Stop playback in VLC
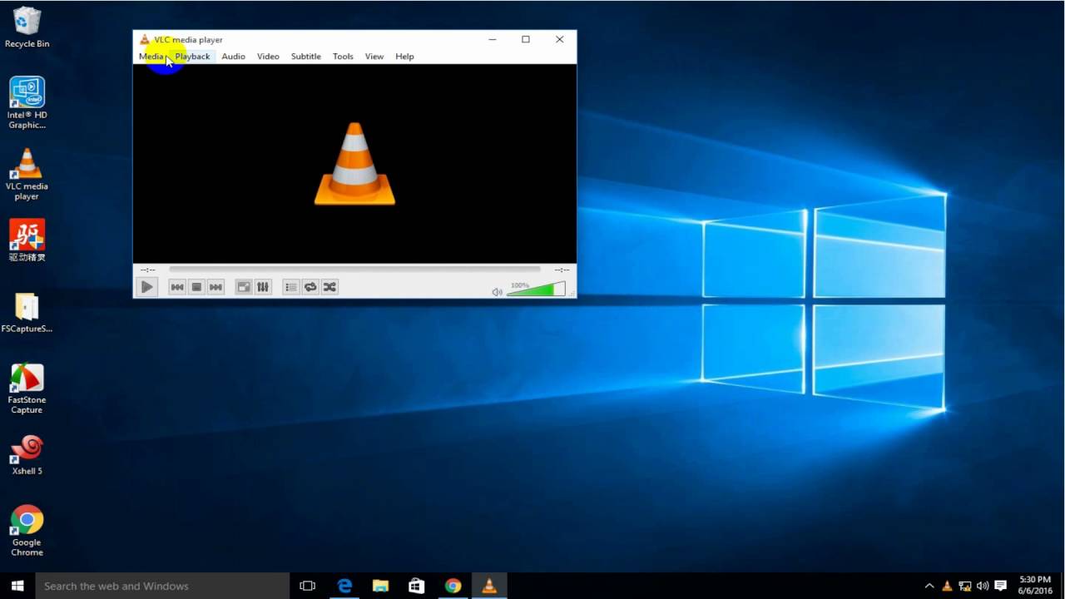 tap(196, 287)
